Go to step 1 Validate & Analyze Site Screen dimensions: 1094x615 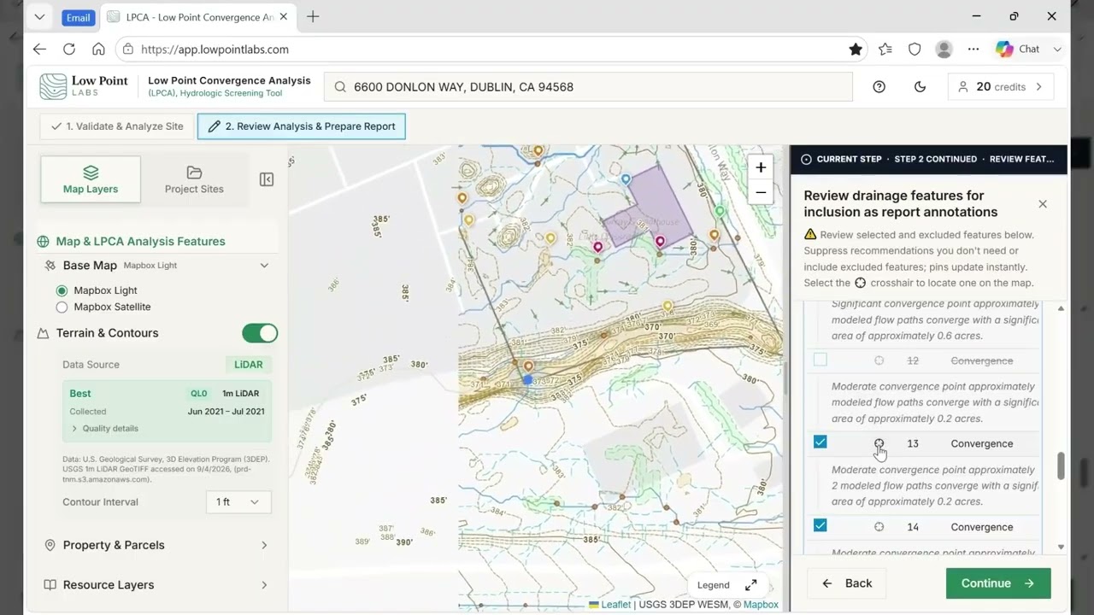117,126
